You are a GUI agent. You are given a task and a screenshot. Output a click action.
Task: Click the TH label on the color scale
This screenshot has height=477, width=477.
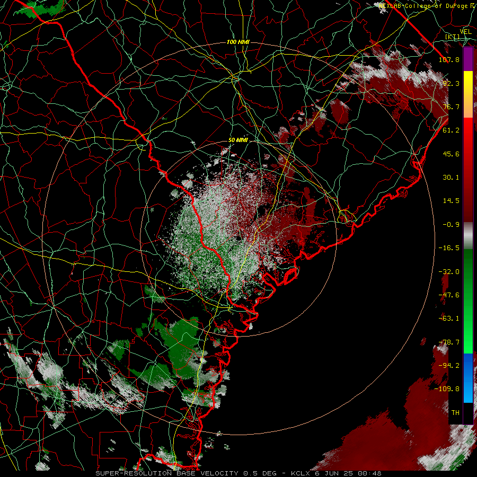point(455,413)
